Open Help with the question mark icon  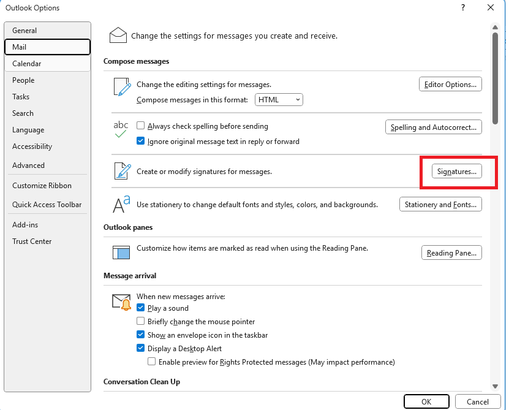pos(463,7)
